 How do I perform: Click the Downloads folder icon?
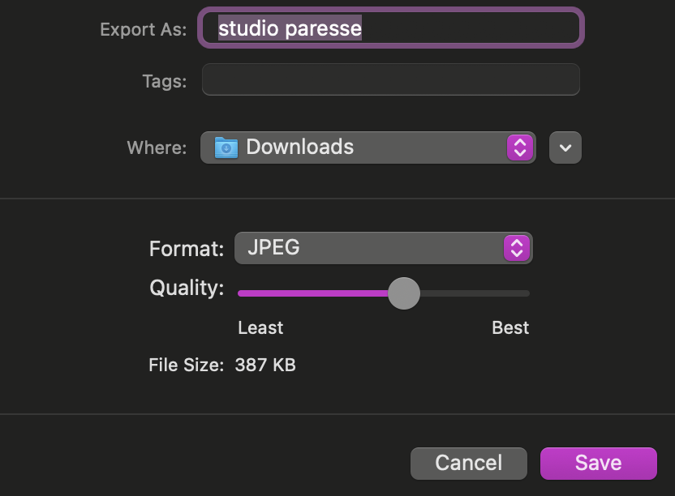226,148
